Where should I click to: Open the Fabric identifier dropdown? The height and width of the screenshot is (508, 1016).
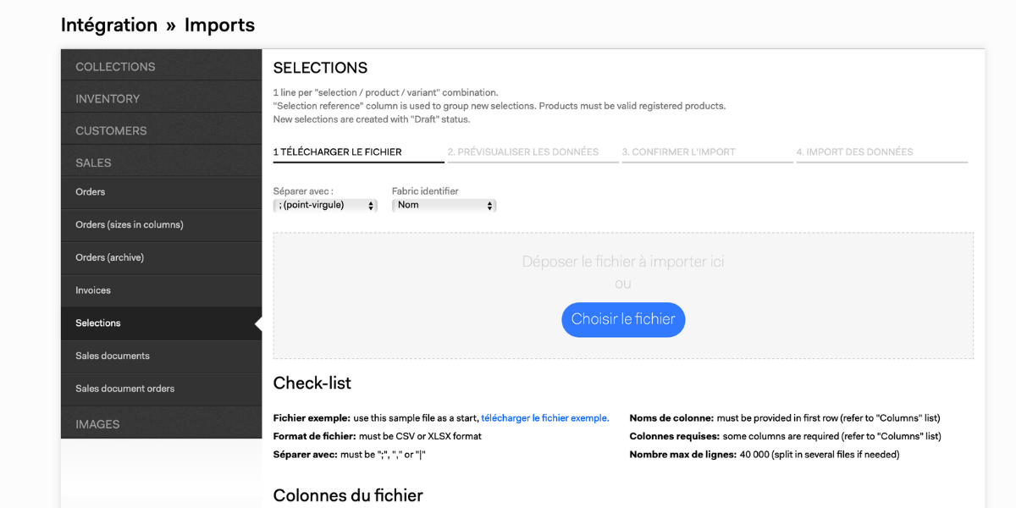[x=444, y=205]
